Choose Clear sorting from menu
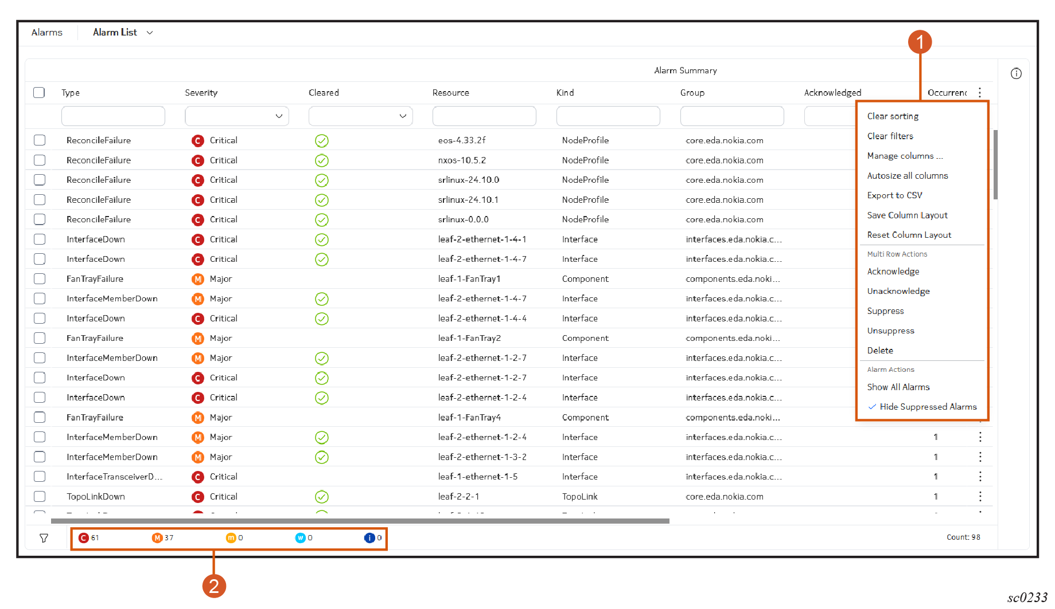1055x609 pixels. tap(893, 116)
